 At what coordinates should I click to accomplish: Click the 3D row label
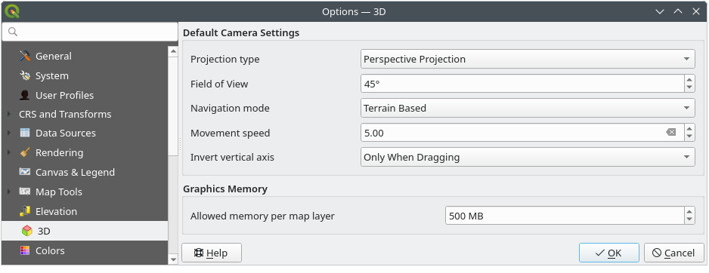point(44,231)
